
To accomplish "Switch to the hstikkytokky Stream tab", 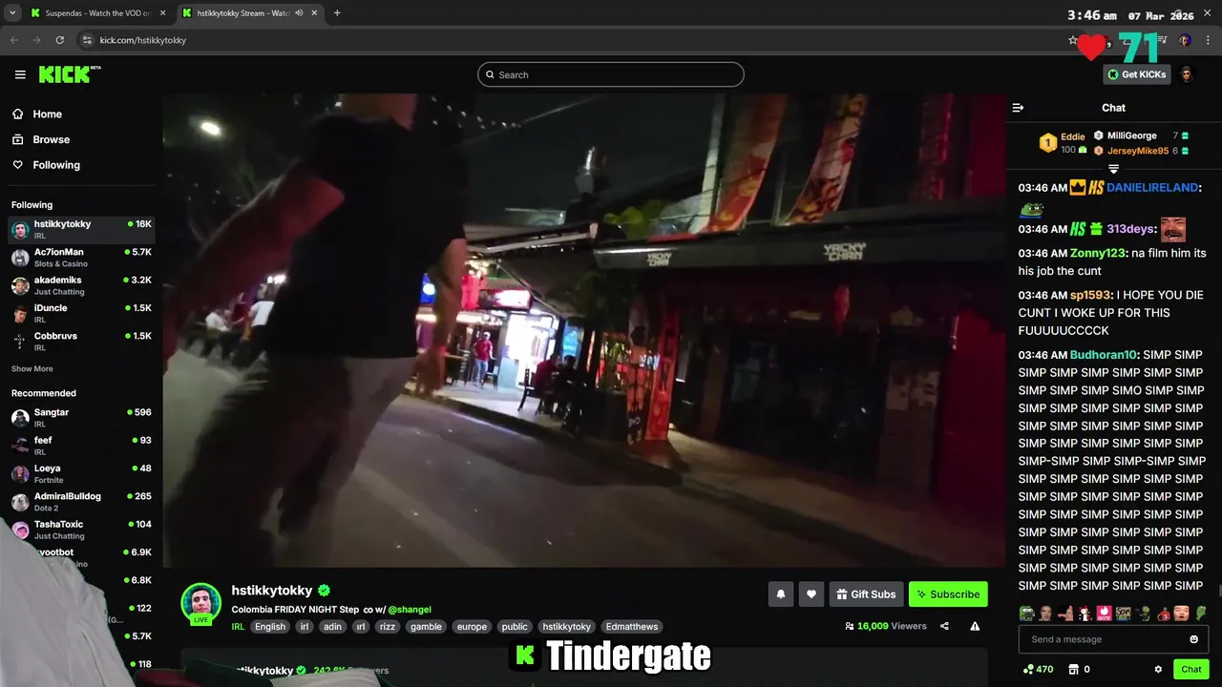I will (250, 13).
